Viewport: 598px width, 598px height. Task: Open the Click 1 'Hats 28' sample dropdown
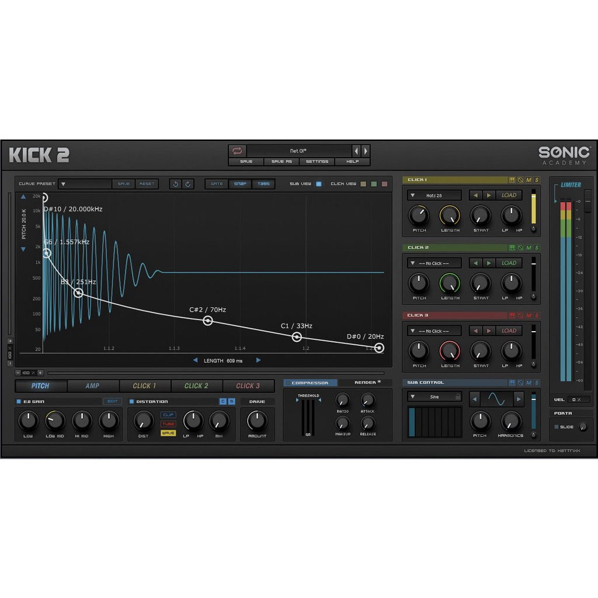pyautogui.click(x=434, y=195)
